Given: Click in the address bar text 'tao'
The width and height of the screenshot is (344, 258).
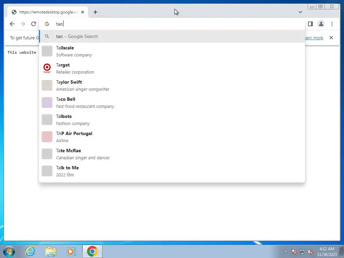Looking at the screenshot, I should 59,24.
